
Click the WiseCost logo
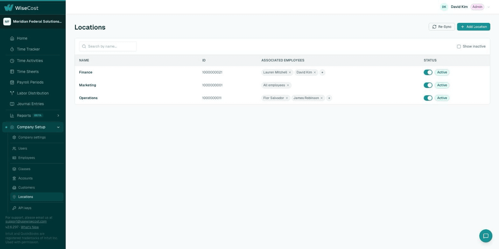tap(21, 8)
